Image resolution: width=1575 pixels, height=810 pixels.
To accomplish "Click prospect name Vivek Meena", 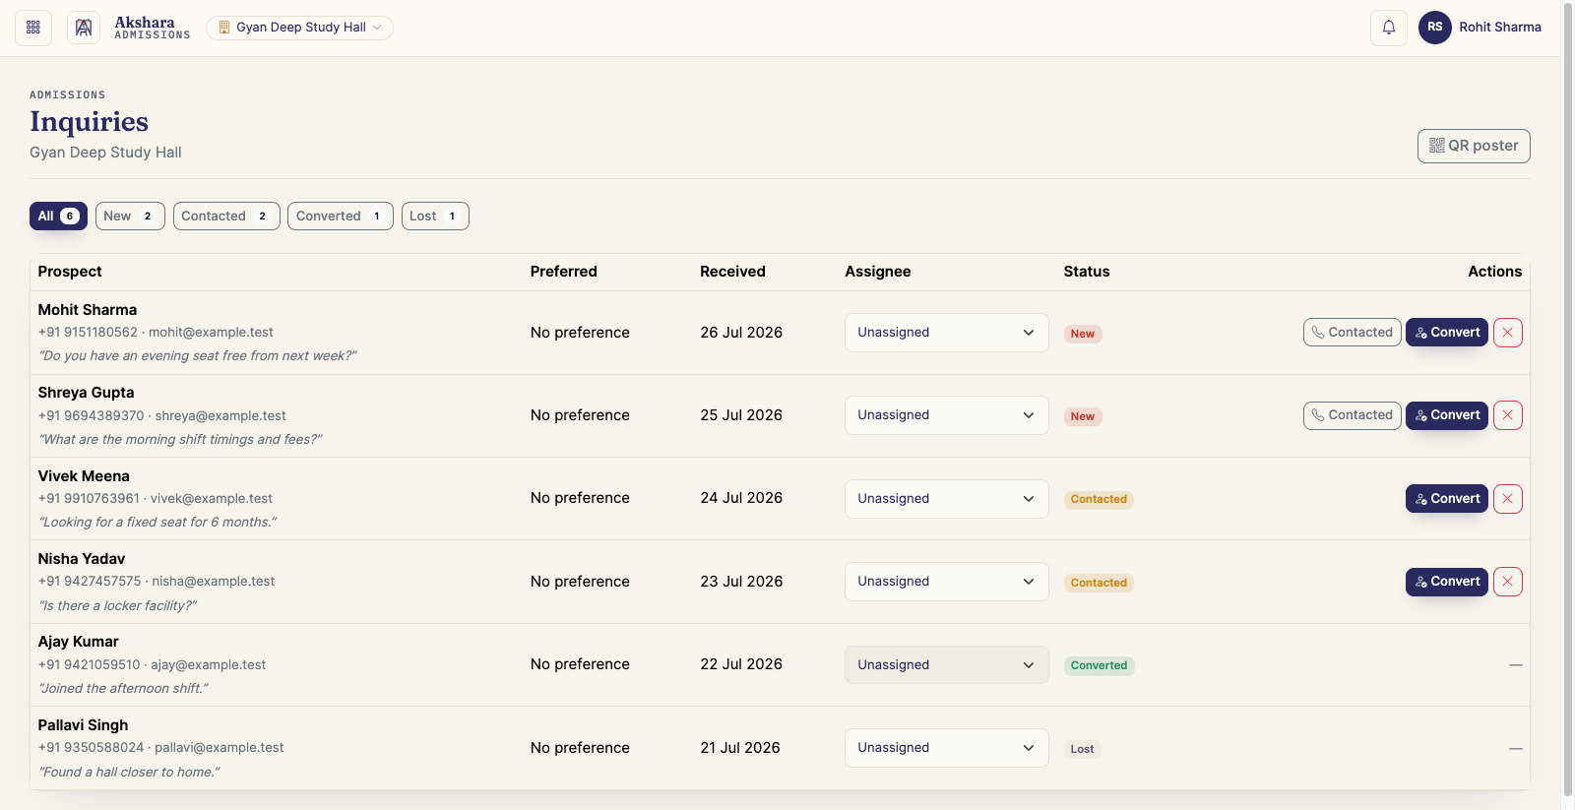I will tap(84, 476).
